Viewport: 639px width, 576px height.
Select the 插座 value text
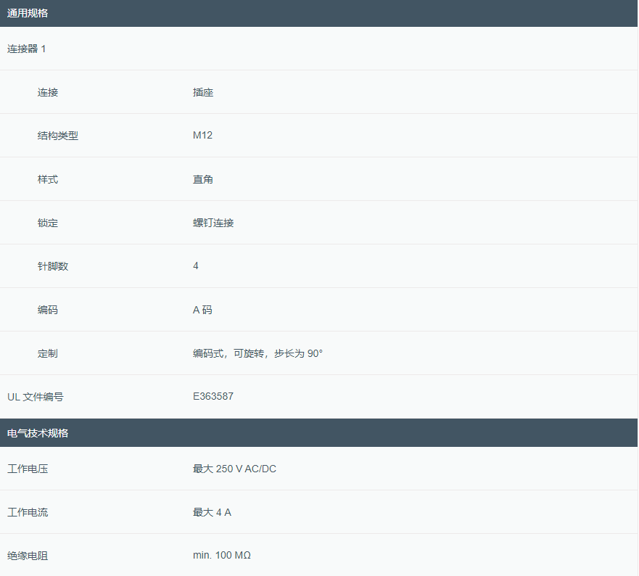pos(203,92)
